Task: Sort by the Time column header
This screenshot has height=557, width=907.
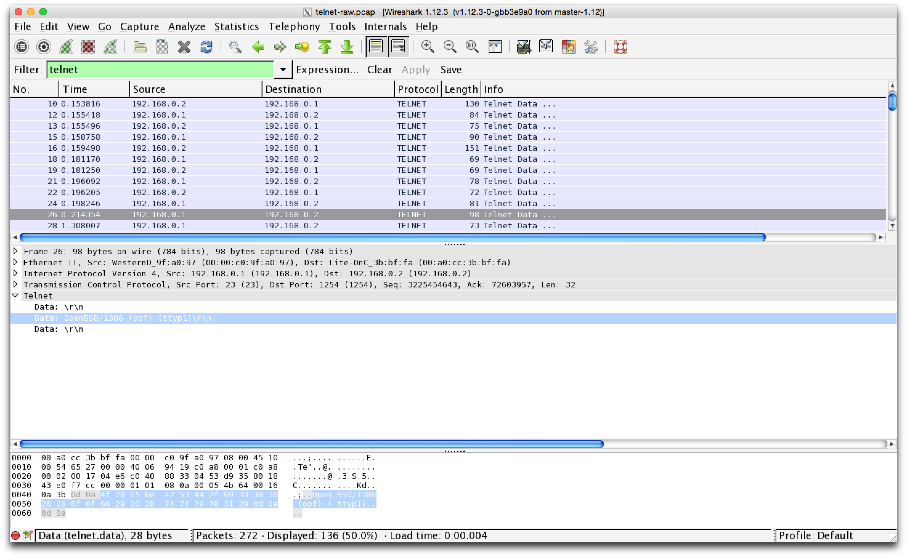Action: click(x=94, y=89)
